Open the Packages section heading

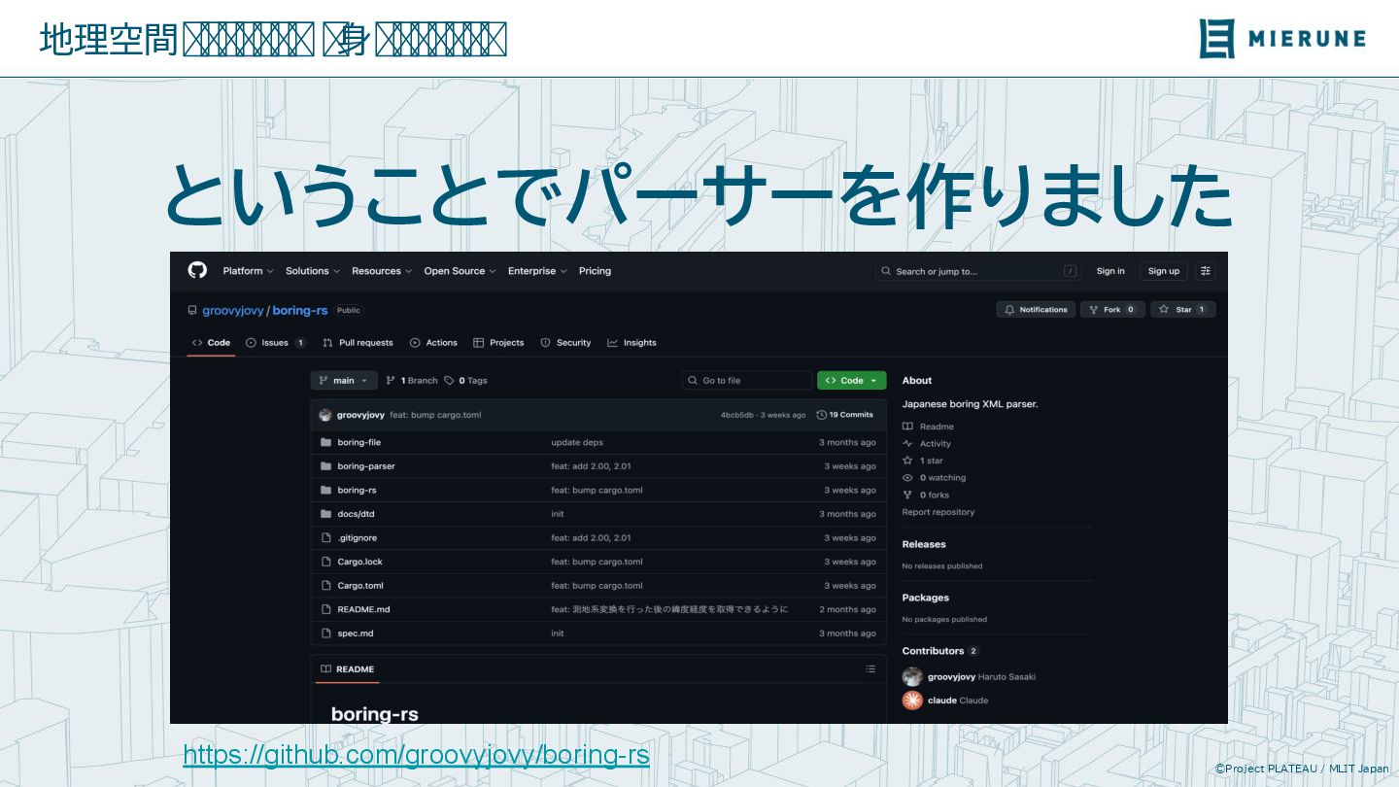[926, 599]
